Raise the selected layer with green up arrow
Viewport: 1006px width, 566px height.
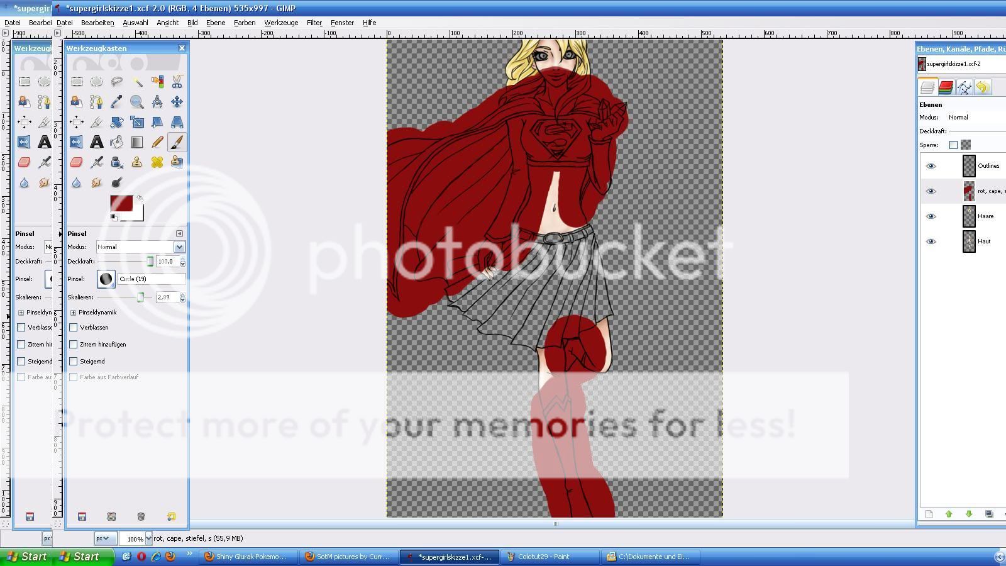949,514
